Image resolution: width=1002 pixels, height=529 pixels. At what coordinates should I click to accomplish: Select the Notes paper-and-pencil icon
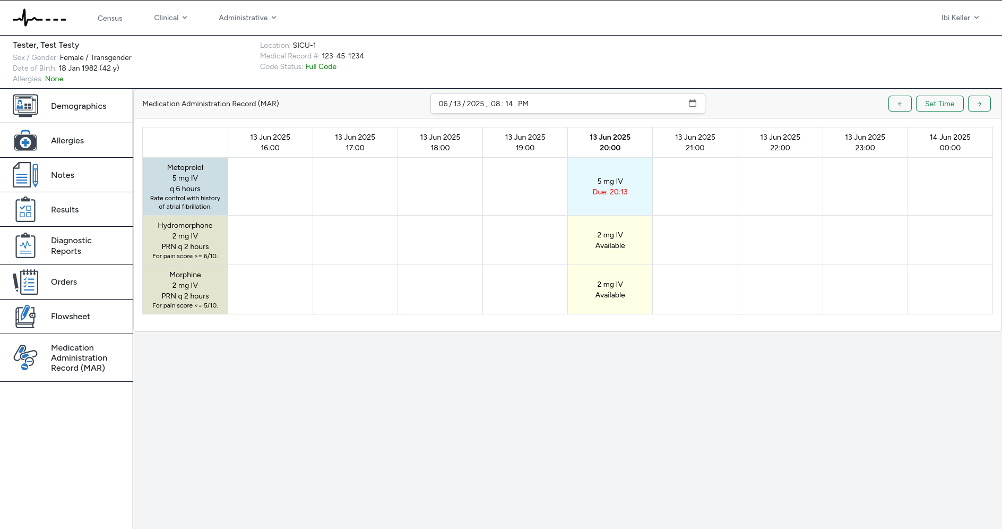click(x=25, y=175)
